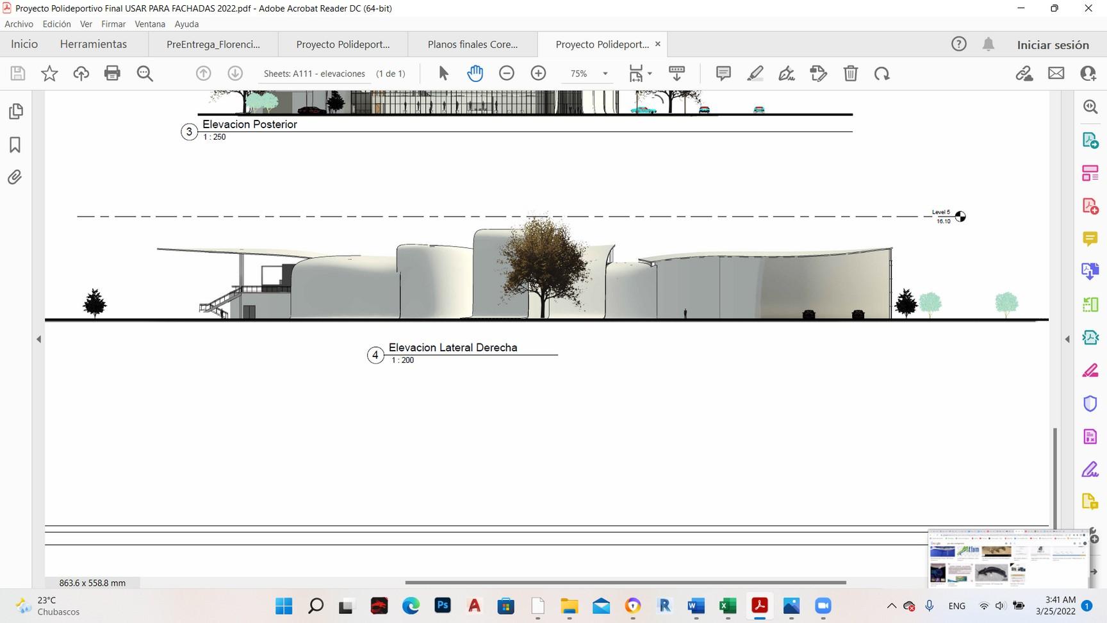Go to previous page arrow
The width and height of the screenshot is (1107, 623).
204,74
